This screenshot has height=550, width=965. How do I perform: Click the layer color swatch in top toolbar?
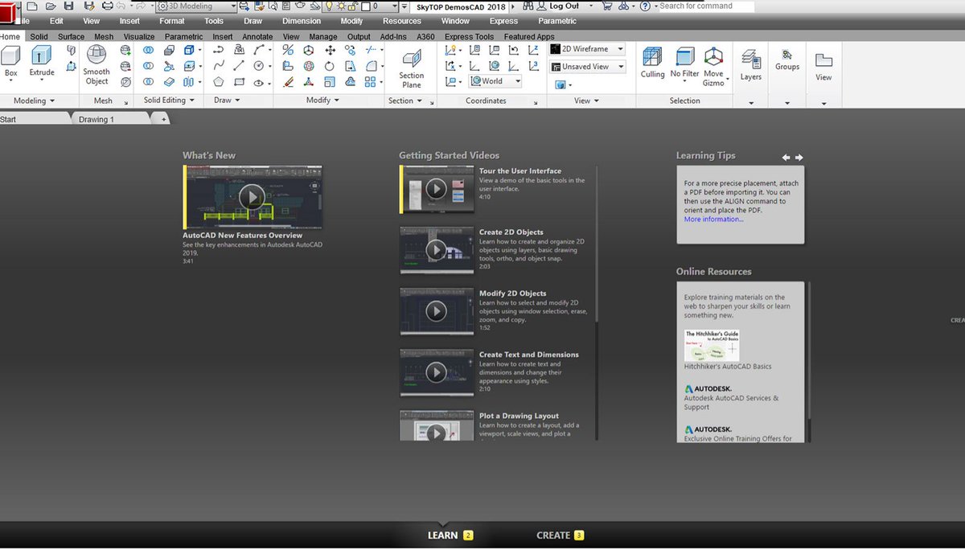point(367,6)
